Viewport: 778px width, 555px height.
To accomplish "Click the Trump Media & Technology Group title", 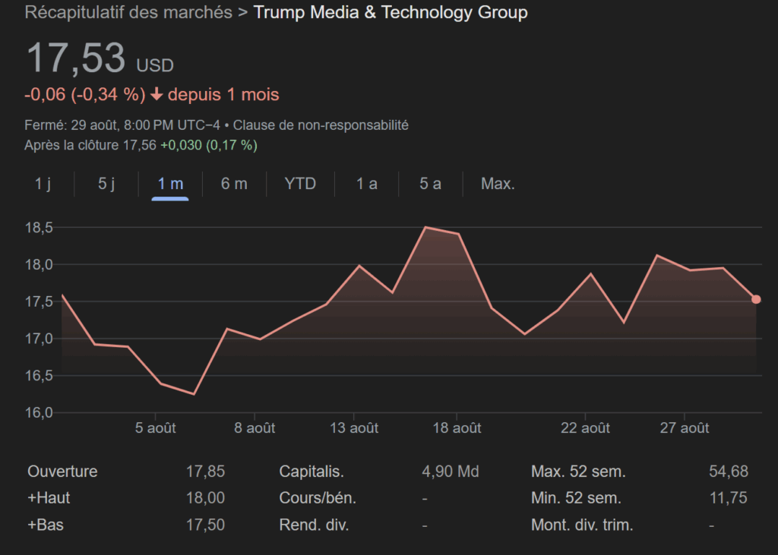I will 391,12.
